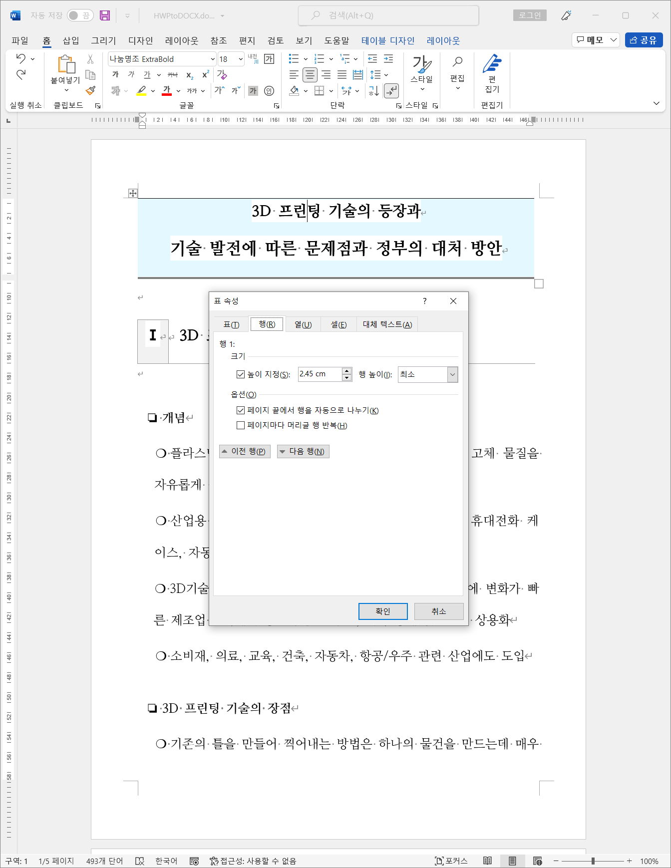Select the Format Painter brush
Screen dimensions: 671x868
click(90, 90)
